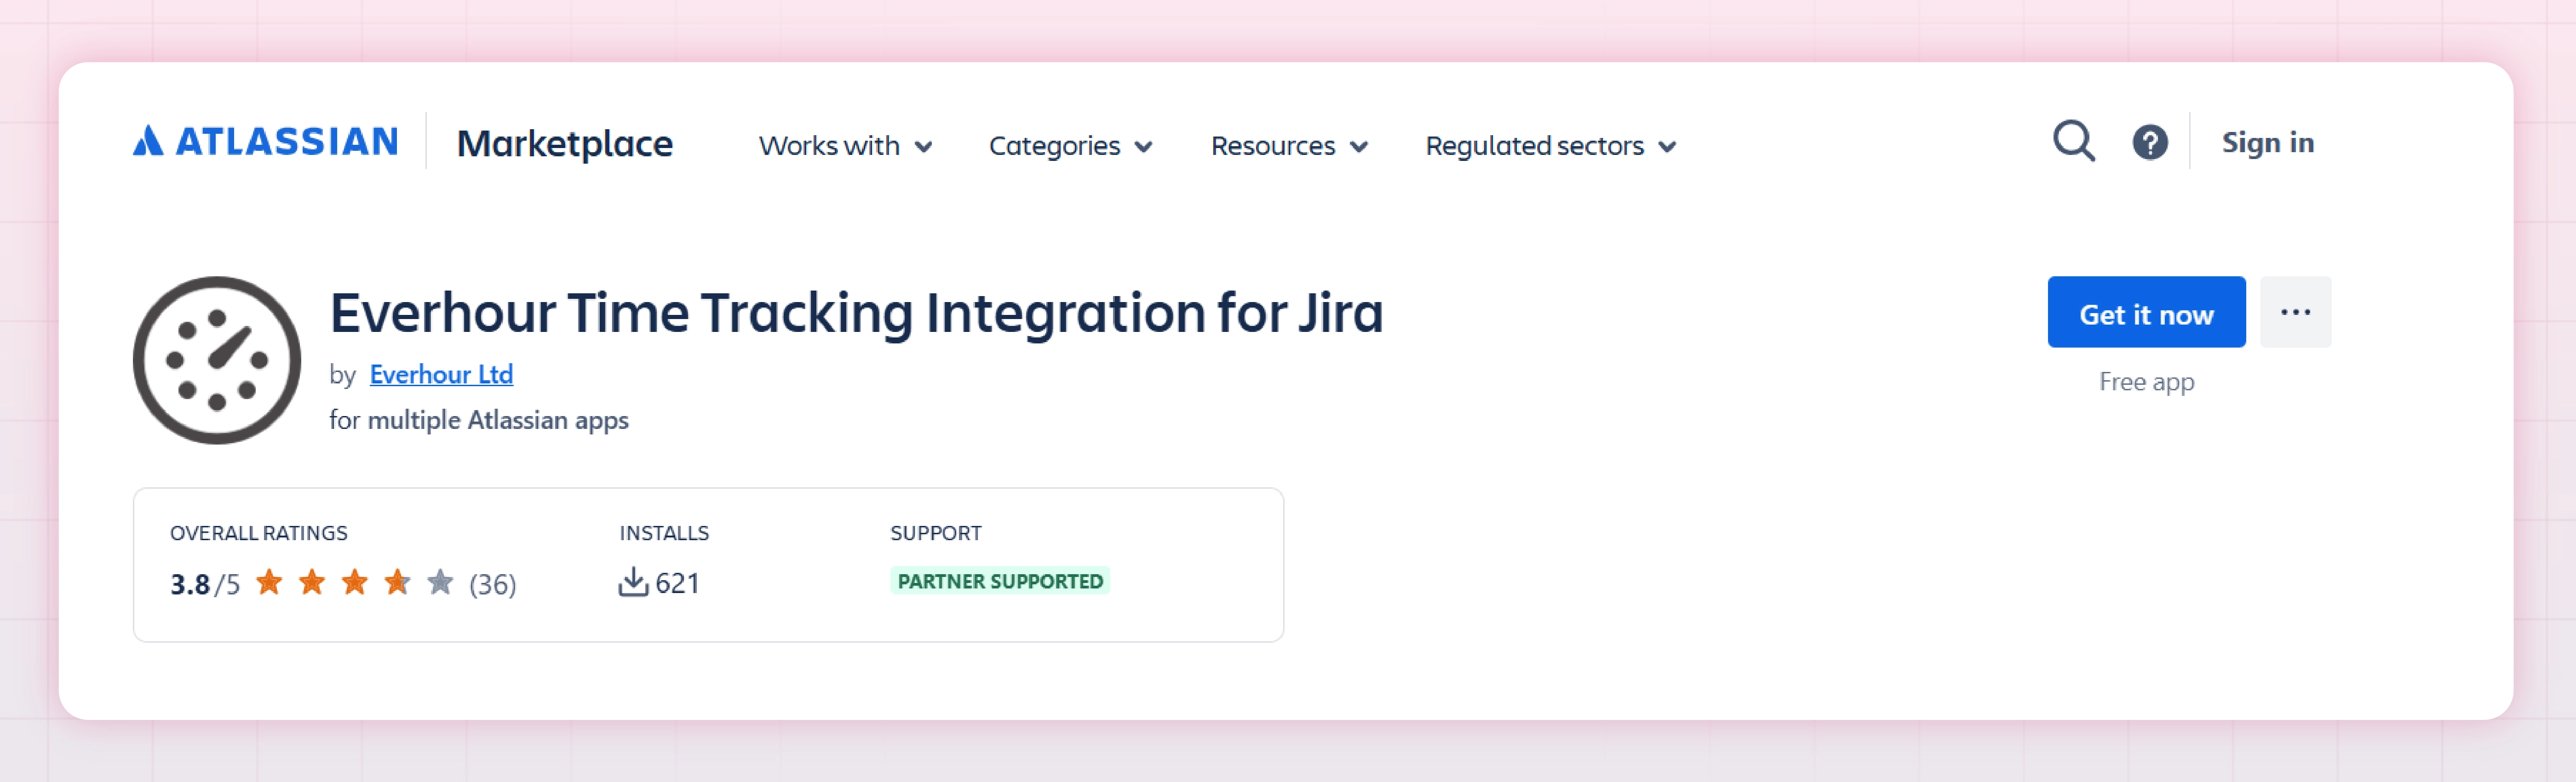The image size is (2576, 782).
Task: Open the Regulated sectors dropdown
Action: pyautogui.click(x=1551, y=146)
